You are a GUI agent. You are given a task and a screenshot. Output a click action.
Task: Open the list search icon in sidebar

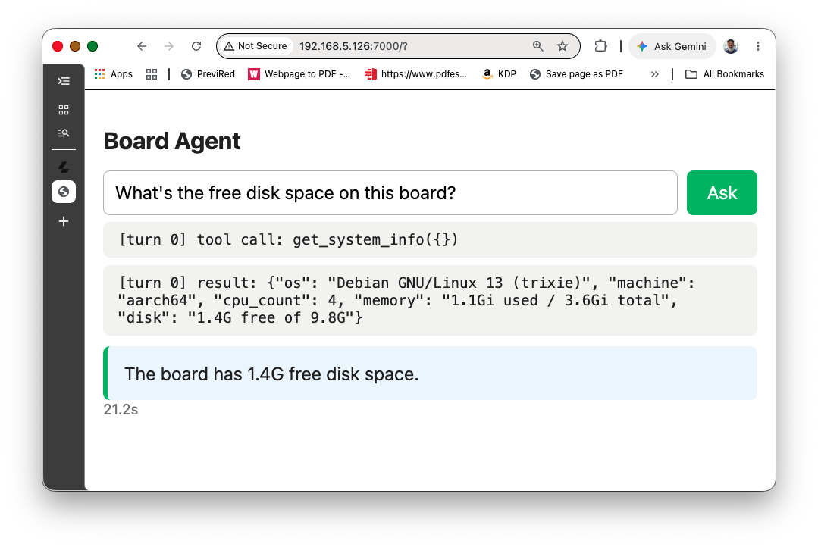[x=64, y=133]
